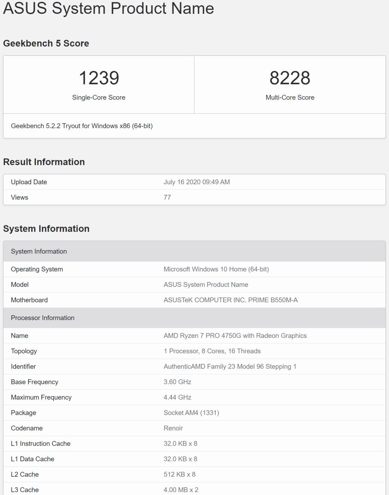Click the 'Upload Date' row label
This screenshot has width=389, height=495.
(x=29, y=182)
